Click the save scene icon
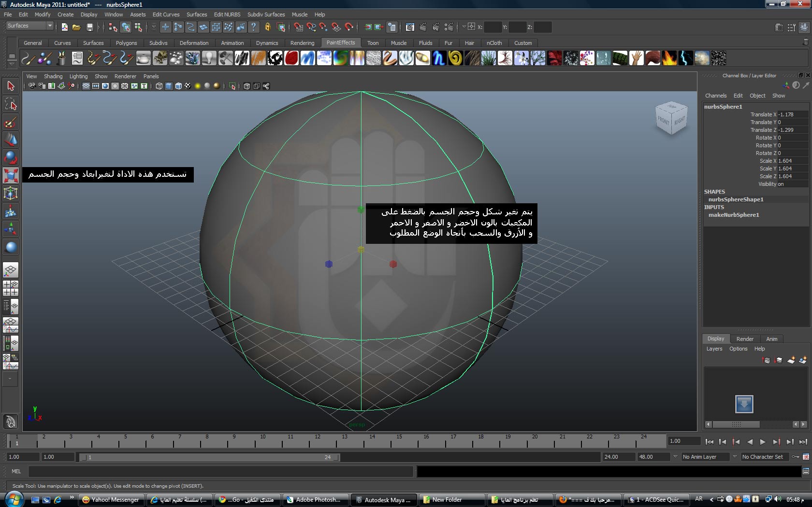 coord(89,28)
